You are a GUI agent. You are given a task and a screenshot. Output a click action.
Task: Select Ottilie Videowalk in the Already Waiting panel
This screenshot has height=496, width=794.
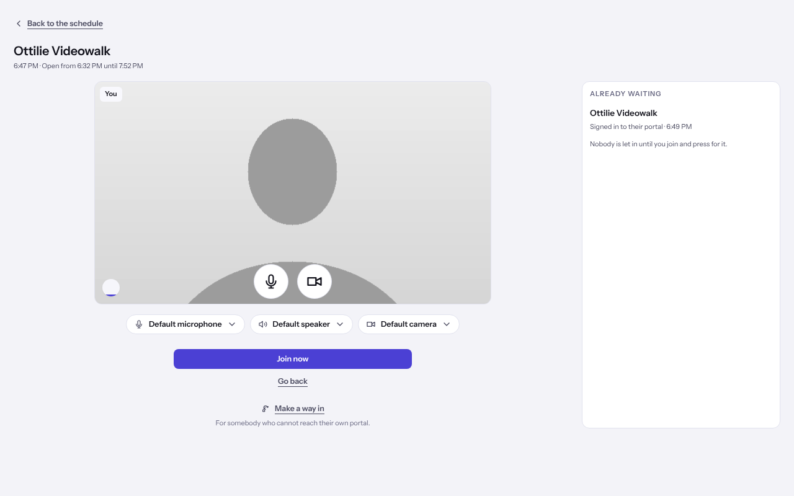click(623, 113)
